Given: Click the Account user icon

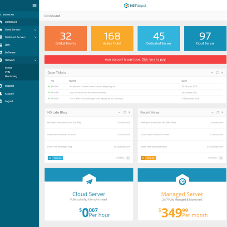Looking at the screenshot, I should [1, 94].
